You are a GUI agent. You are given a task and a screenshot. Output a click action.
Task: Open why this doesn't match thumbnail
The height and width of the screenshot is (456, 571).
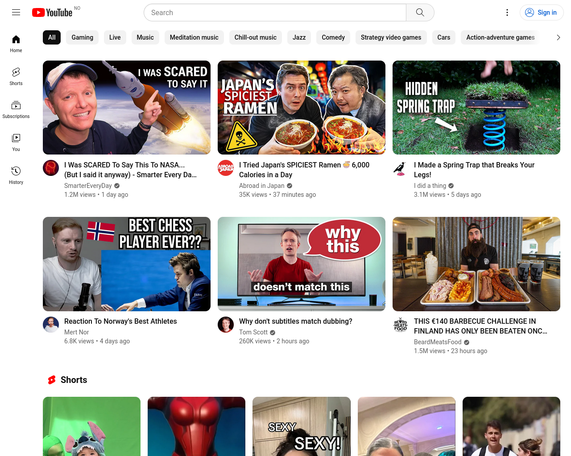click(302, 264)
